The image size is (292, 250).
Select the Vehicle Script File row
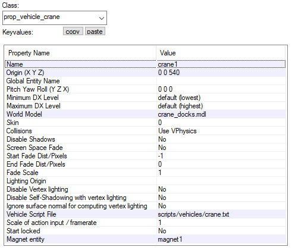point(145,214)
